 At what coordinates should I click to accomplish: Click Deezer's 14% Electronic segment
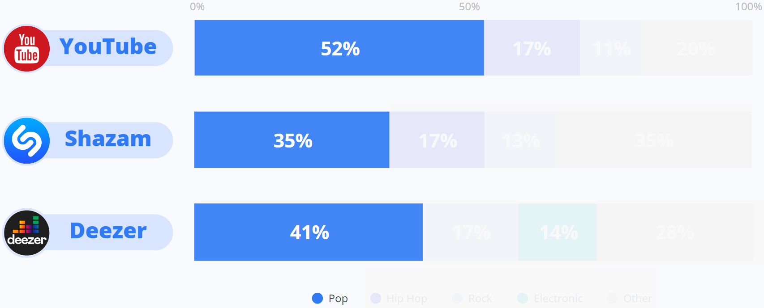[557, 232]
